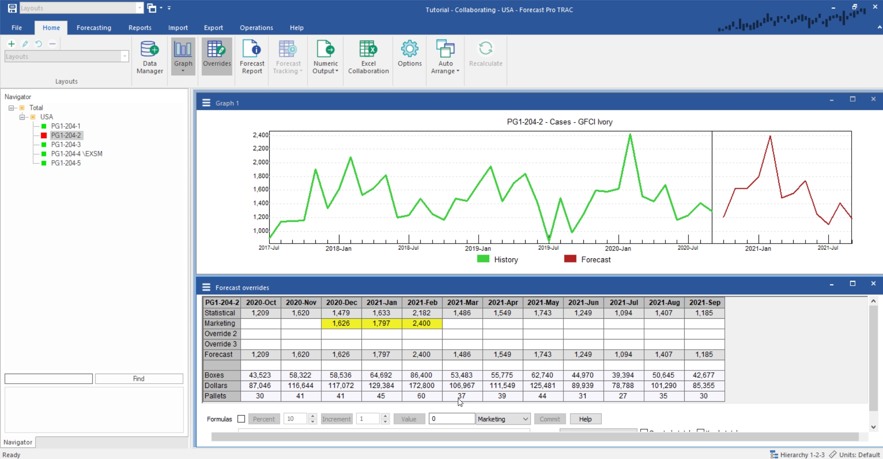Open the Marketing override row dropdown
The height and width of the screenshot is (459, 883).
click(x=525, y=419)
